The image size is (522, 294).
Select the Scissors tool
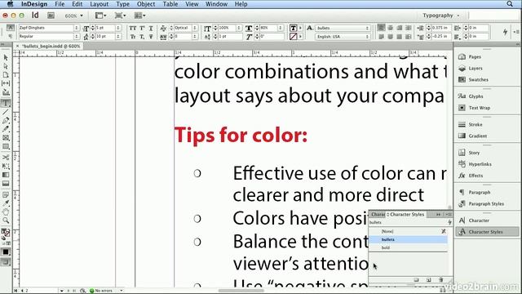tap(6, 157)
